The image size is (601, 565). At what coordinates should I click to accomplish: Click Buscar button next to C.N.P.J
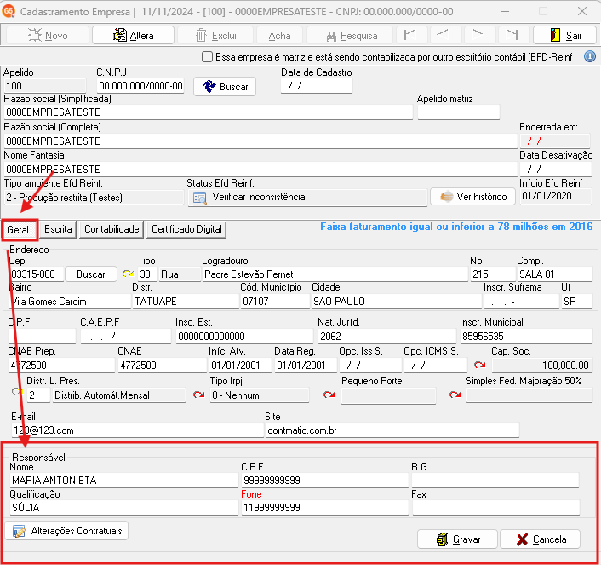click(225, 86)
